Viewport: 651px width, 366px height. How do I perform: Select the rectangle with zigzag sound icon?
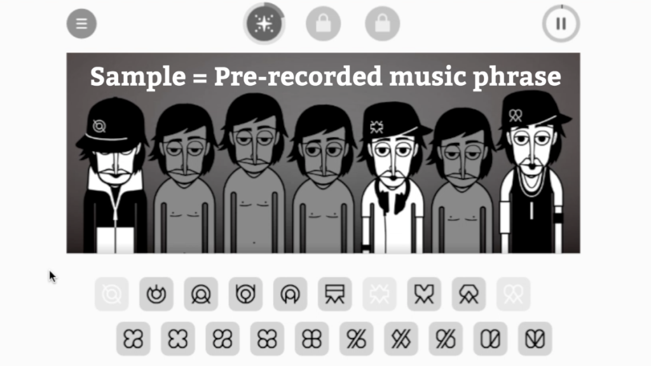point(334,294)
